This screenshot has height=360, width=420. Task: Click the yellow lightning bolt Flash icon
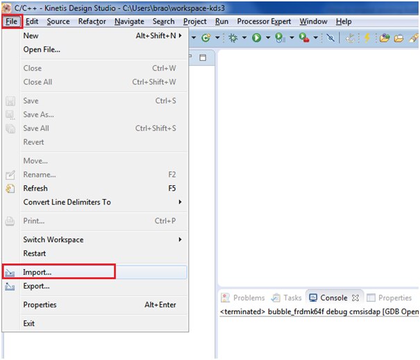367,37
